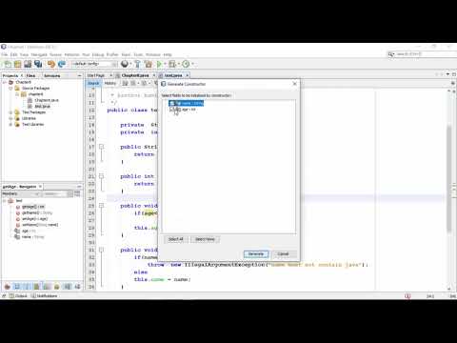Screen dimensions: 457x343
Task: Select Chapter5.java in the Projects tree
Action: coord(47,100)
